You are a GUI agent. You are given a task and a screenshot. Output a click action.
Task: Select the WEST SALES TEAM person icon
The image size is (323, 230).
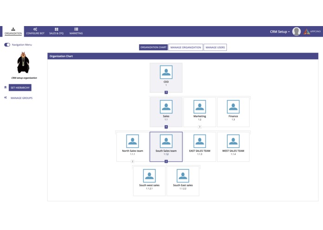tap(233, 141)
